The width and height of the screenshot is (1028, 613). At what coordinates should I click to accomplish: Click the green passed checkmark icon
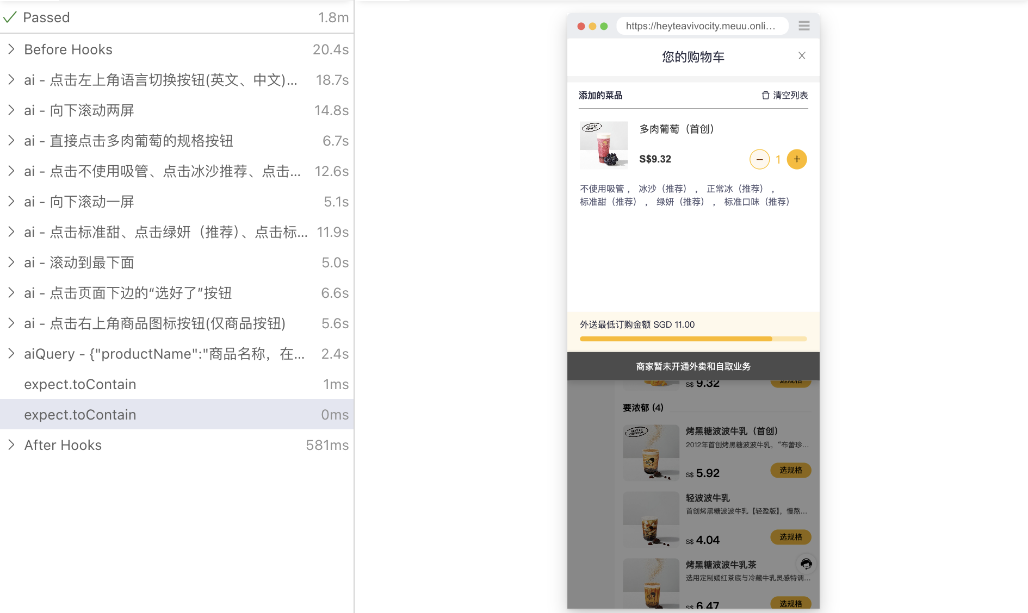(10, 17)
